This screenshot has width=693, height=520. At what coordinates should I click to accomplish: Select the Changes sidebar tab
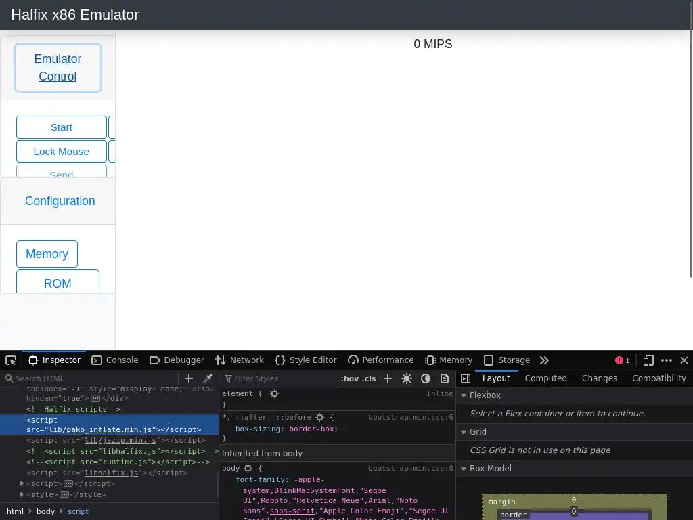(x=600, y=378)
